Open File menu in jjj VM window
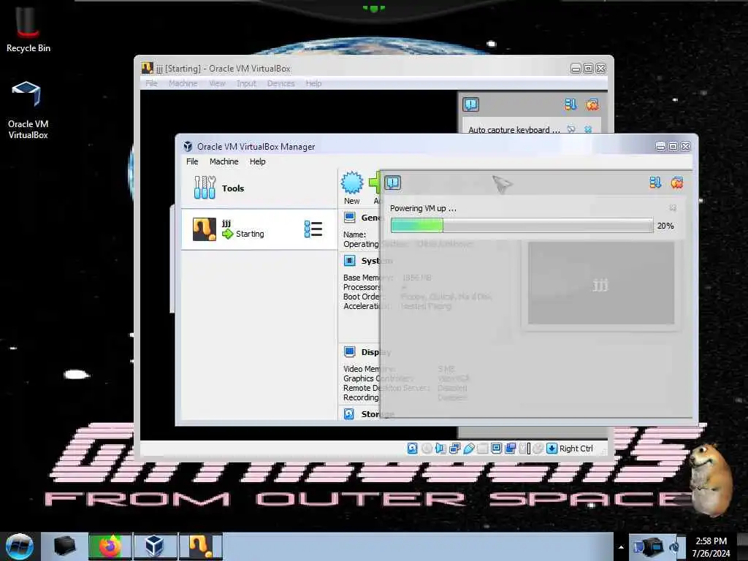 151,83
